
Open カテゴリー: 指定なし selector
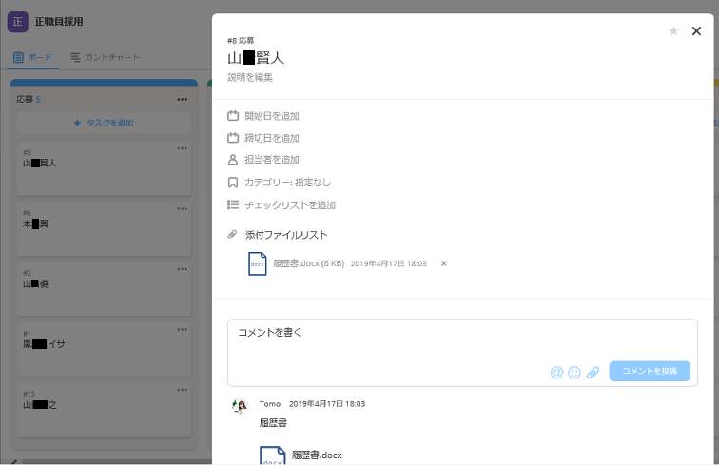[x=287, y=183]
